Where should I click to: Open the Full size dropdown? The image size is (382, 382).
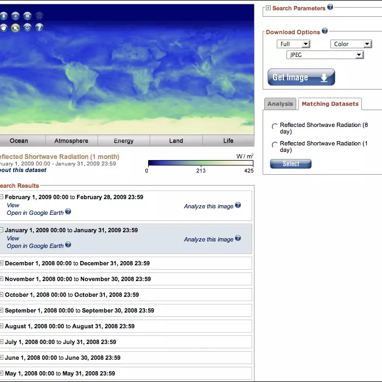click(293, 44)
